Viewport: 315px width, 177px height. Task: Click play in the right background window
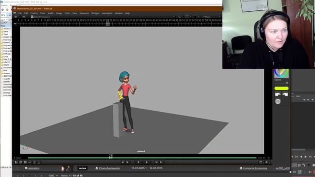(306, 157)
